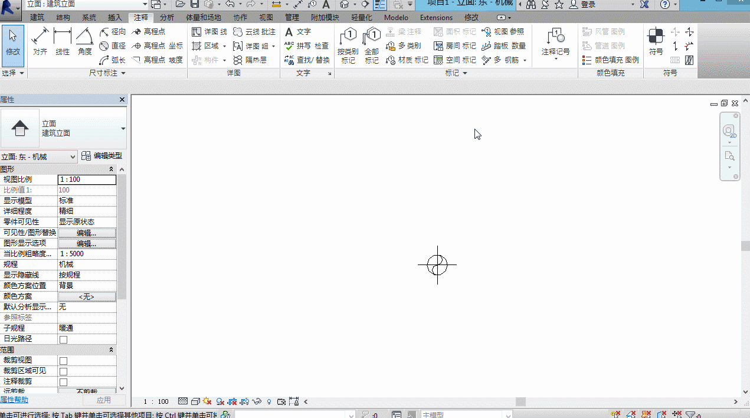Open the 属性帮助 properties help link
750x418 pixels.
point(14,400)
